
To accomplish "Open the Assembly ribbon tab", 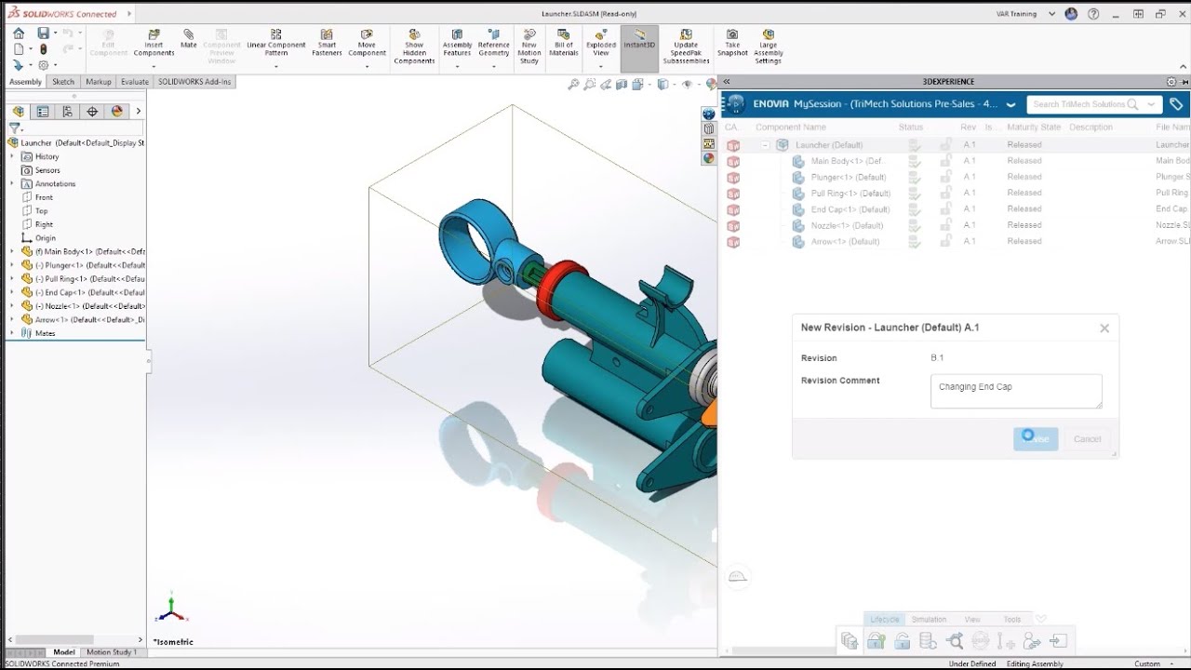I will tap(25, 82).
